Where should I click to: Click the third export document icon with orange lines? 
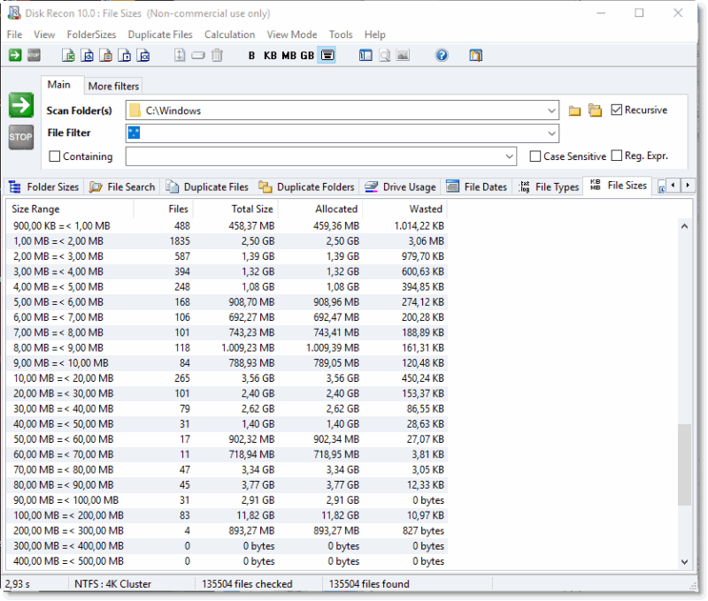point(106,56)
